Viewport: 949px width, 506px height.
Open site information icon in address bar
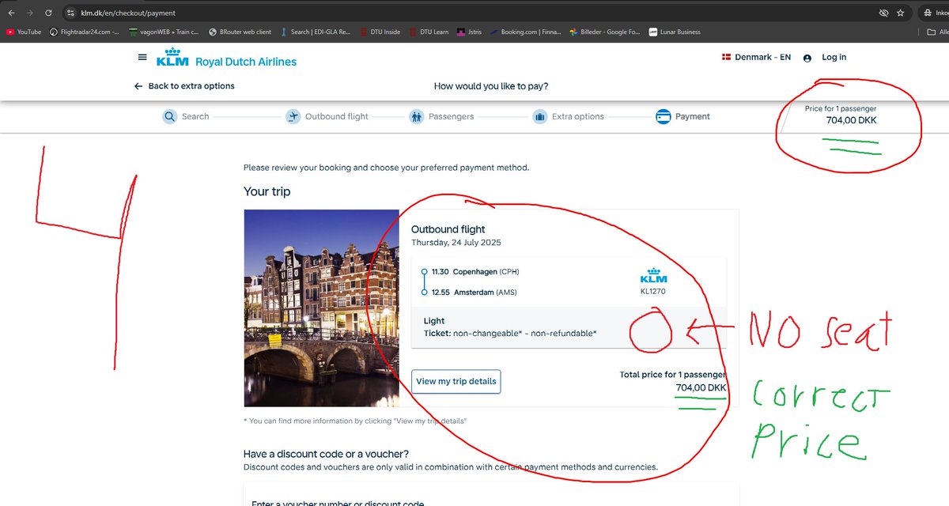pos(70,13)
